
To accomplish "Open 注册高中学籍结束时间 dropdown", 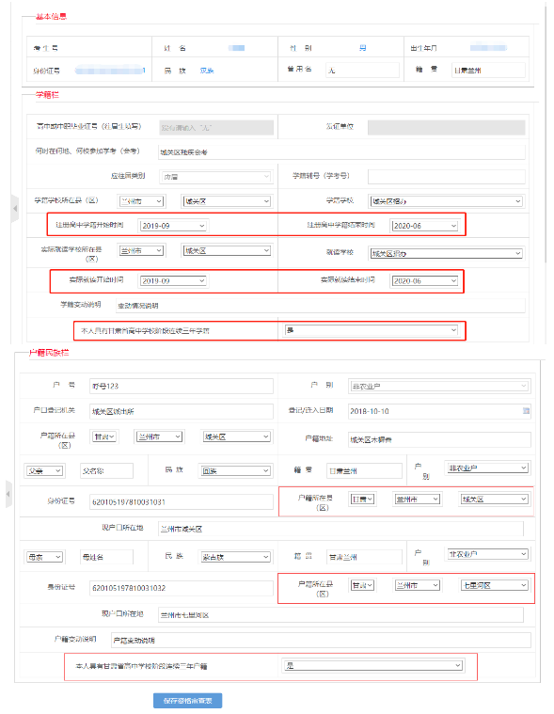I will coord(424,226).
